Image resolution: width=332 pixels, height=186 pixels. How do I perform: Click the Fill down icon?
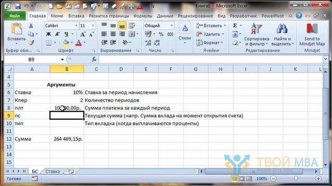click(x=235, y=34)
